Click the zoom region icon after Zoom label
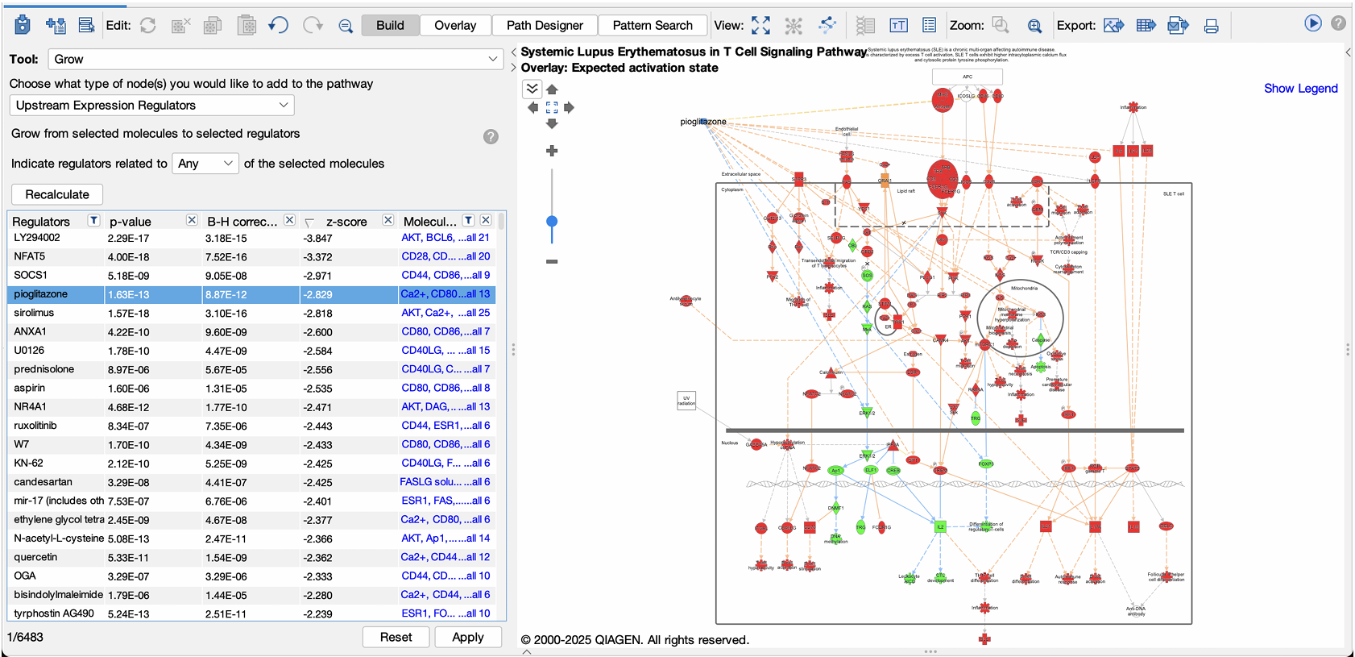1355x657 pixels. (x=1001, y=25)
